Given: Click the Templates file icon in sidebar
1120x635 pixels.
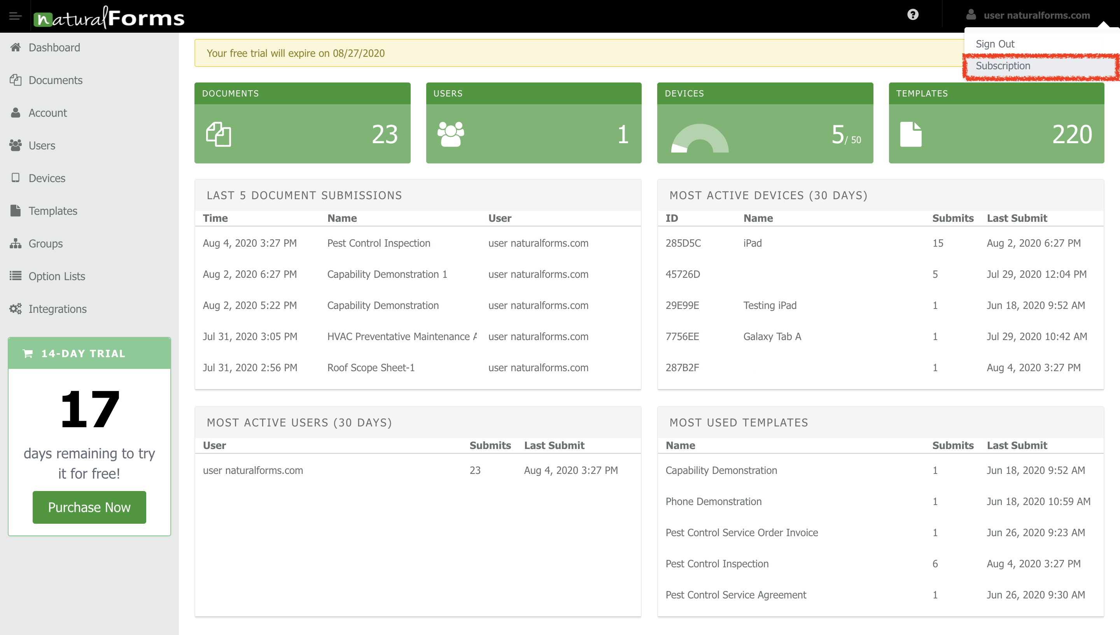Looking at the screenshot, I should point(16,210).
